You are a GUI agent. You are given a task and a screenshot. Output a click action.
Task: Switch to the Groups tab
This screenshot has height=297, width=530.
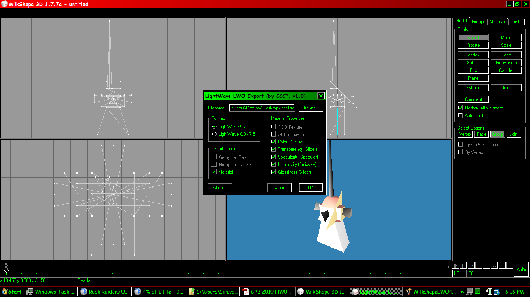pos(478,22)
